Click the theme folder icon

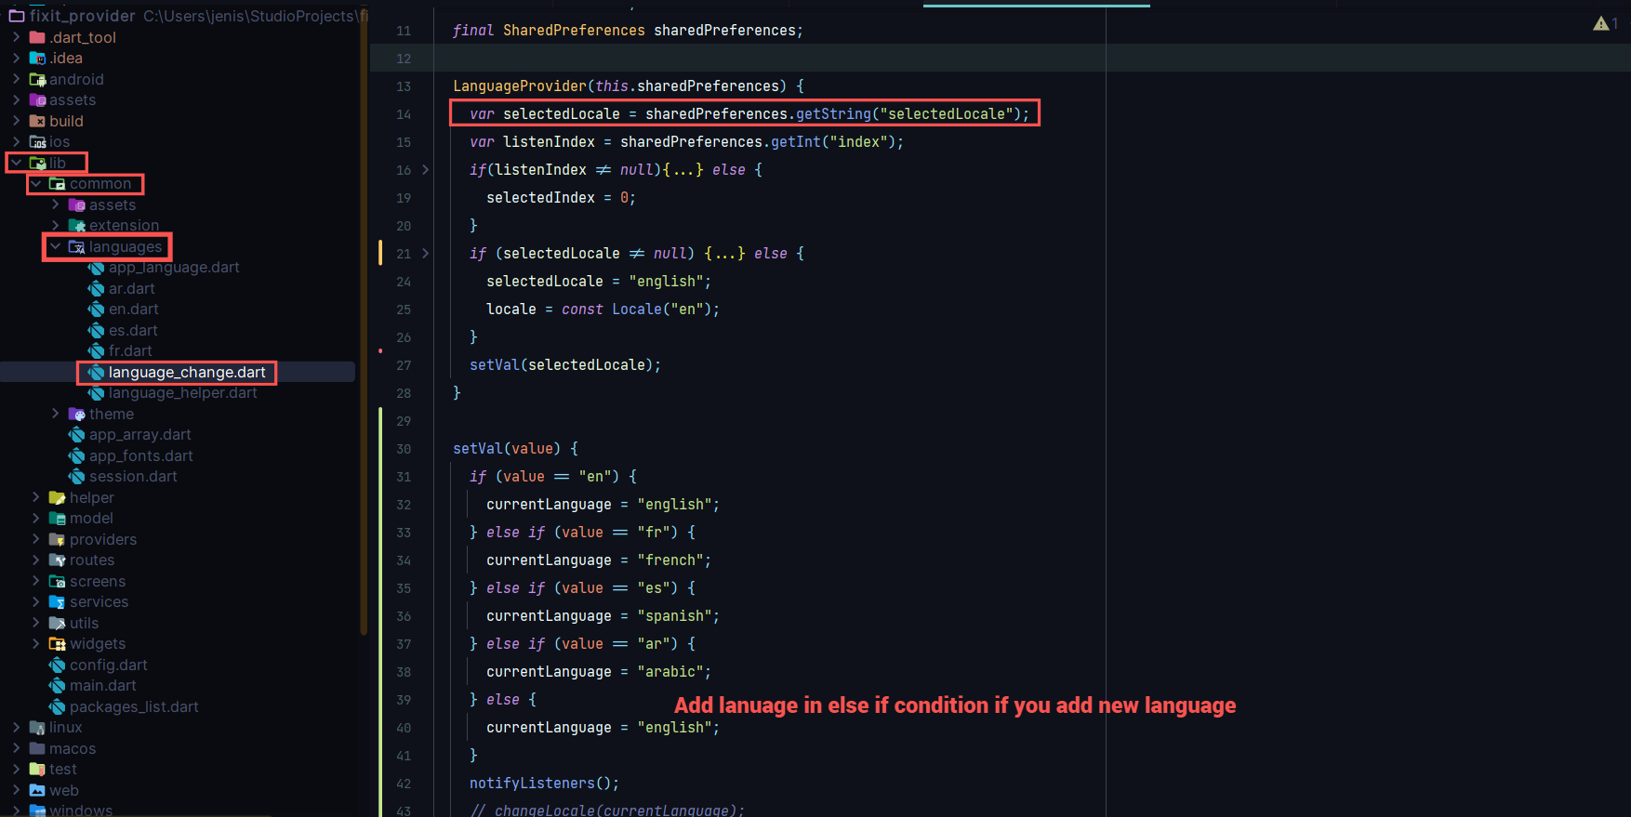[76, 415]
